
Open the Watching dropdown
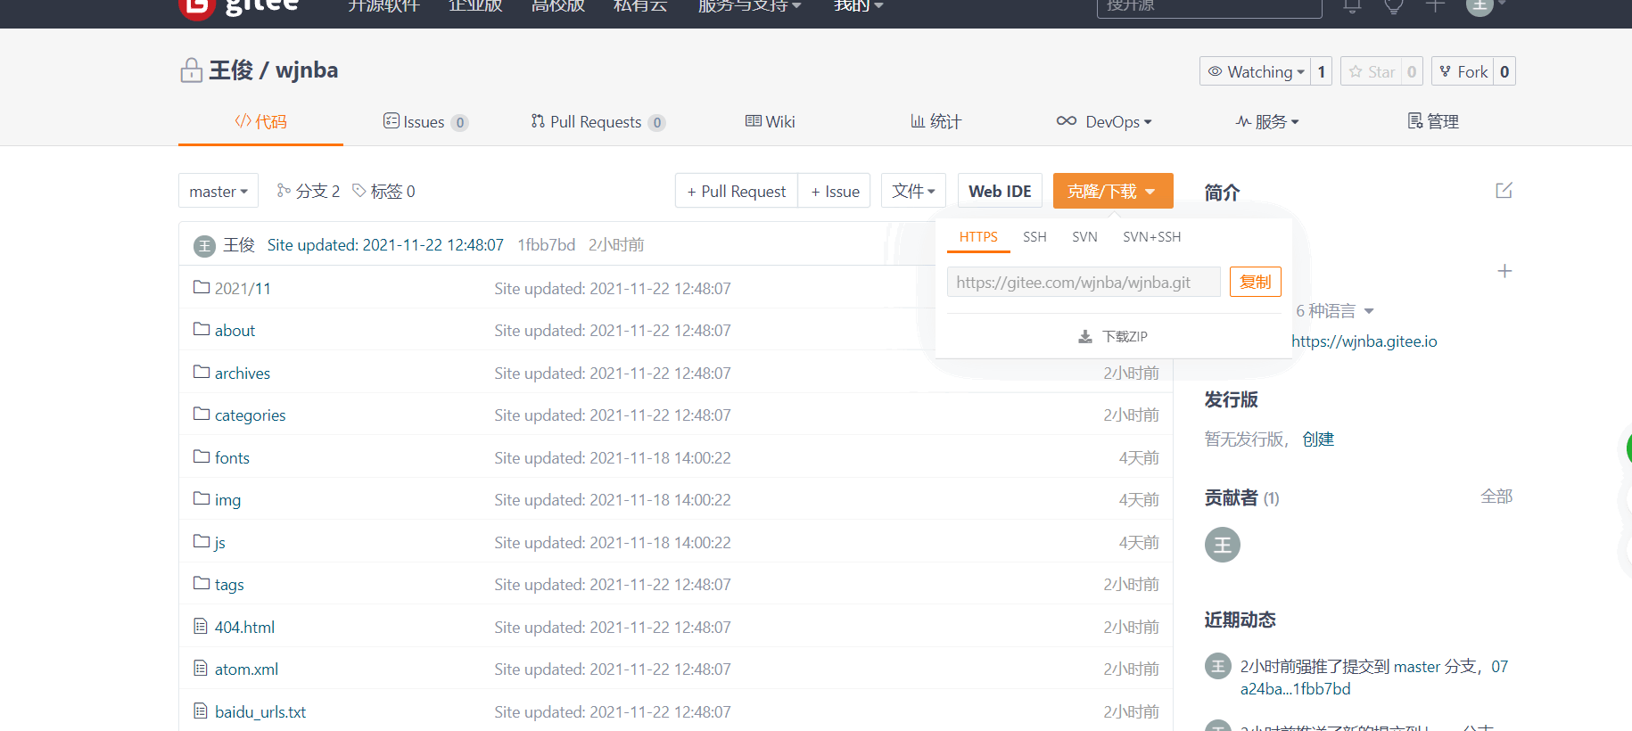tap(1256, 71)
